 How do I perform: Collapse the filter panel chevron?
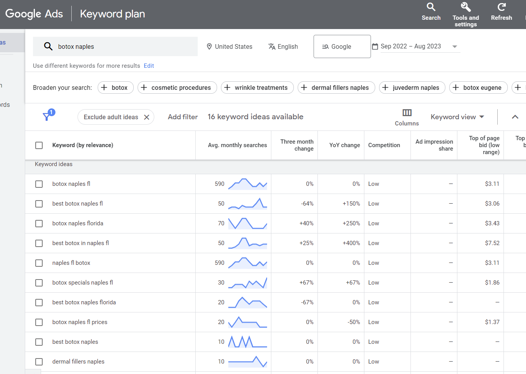click(515, 117)
